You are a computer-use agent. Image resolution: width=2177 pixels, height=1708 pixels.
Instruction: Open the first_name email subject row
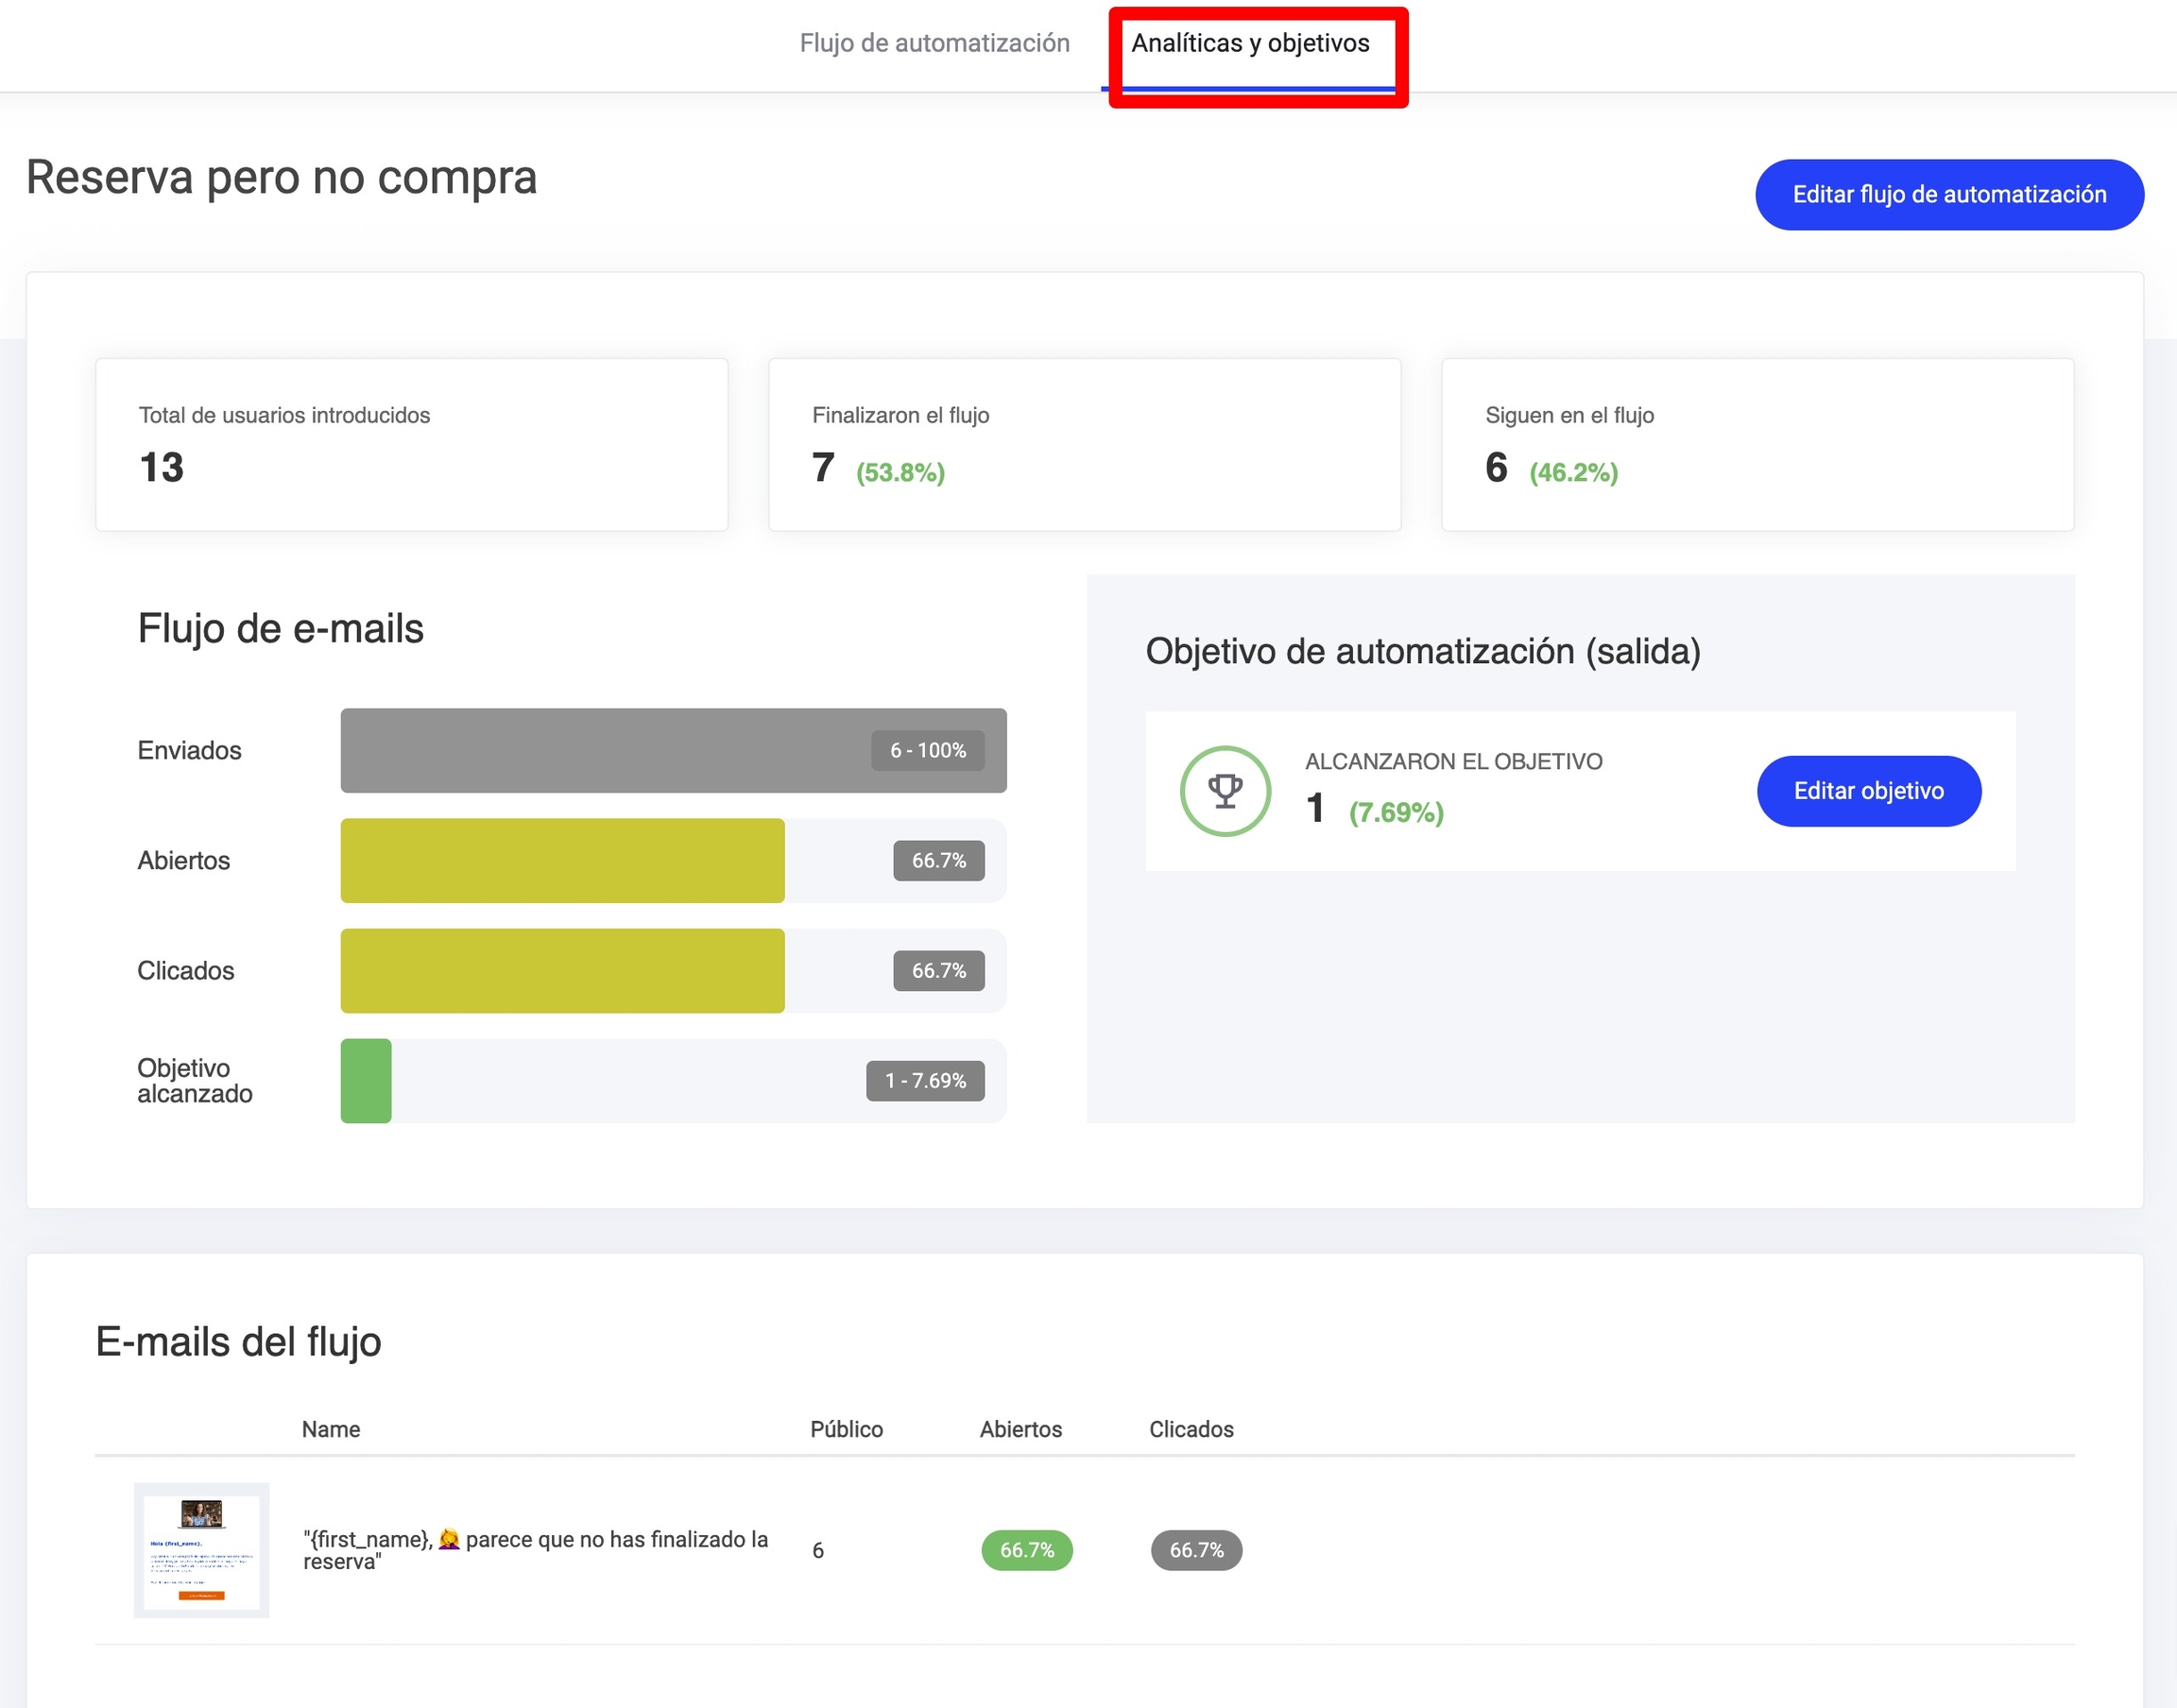click(535, 1549)
